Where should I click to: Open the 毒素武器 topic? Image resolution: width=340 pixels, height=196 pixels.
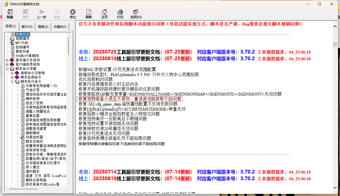[33, 116]
